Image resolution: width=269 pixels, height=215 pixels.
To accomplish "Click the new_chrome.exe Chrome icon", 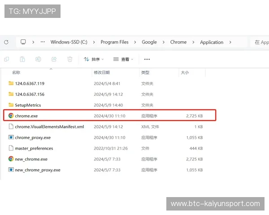I will click(x=11, y=159).
